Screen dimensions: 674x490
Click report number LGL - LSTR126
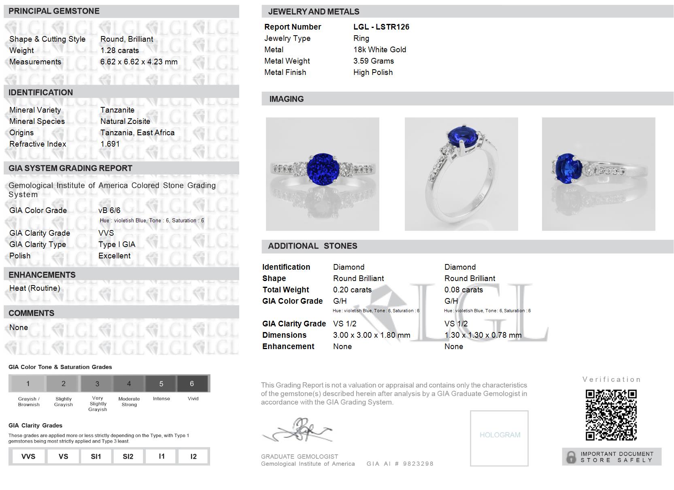tap(381, 27)
